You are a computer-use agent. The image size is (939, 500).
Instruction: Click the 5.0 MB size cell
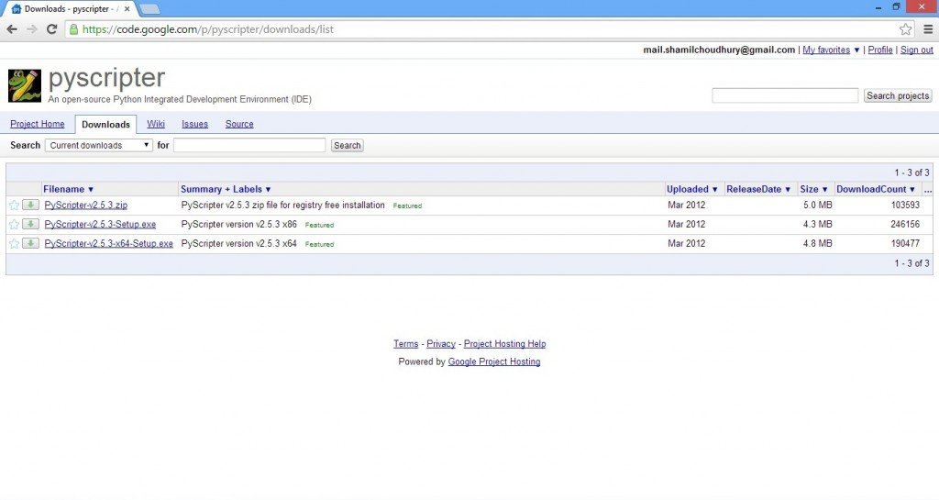(817, 206)
